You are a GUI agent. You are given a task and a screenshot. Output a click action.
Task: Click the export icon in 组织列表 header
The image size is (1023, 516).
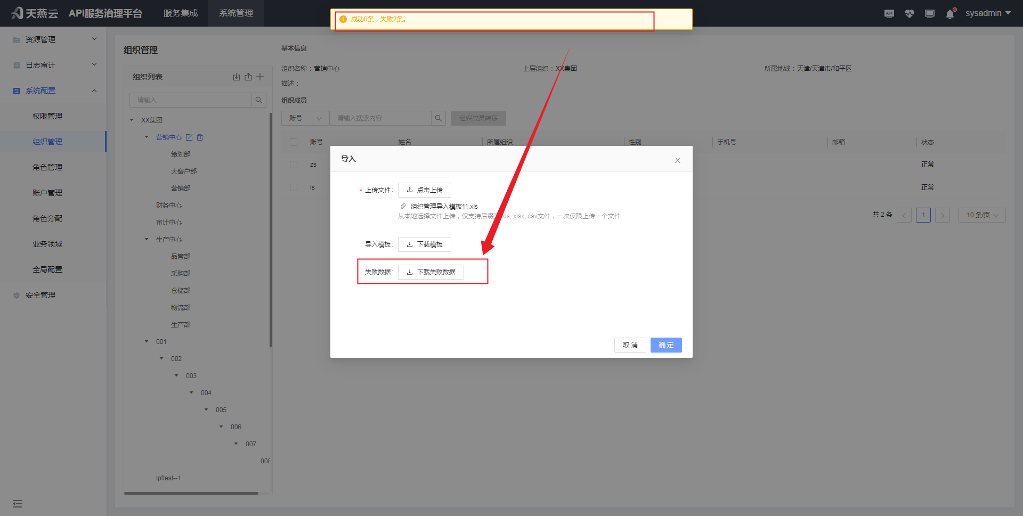[x=248, y=77]
